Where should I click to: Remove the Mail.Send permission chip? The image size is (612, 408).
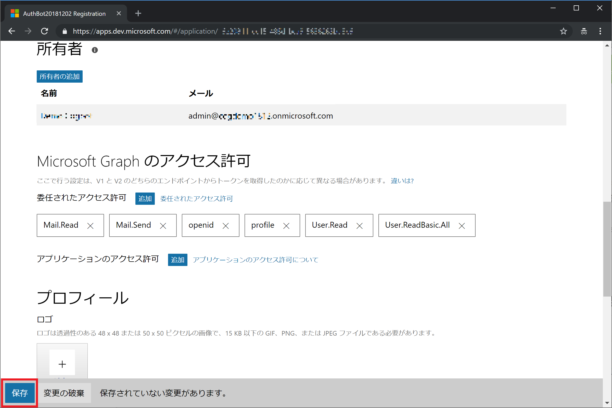coord(163,226)
